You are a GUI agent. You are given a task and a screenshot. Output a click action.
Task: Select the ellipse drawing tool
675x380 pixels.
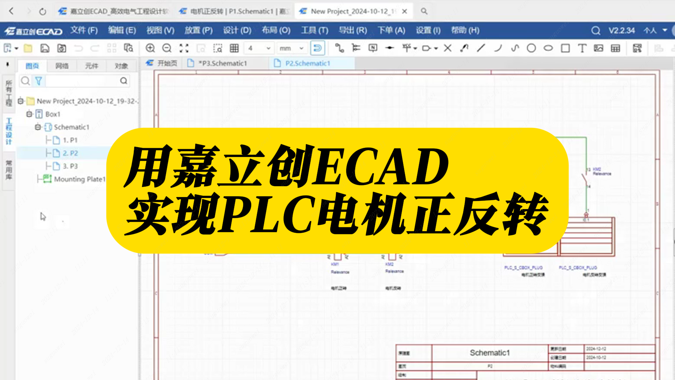coord(548,48)
